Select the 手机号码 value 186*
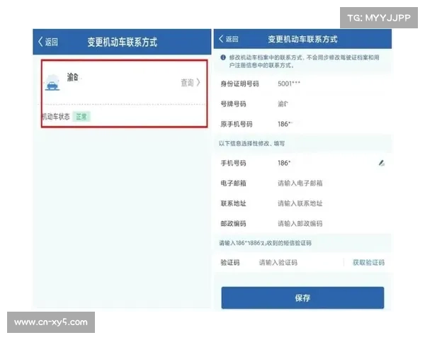Viewport: 425px width, 340px height. pyautogui.click(x=284, y=163)
